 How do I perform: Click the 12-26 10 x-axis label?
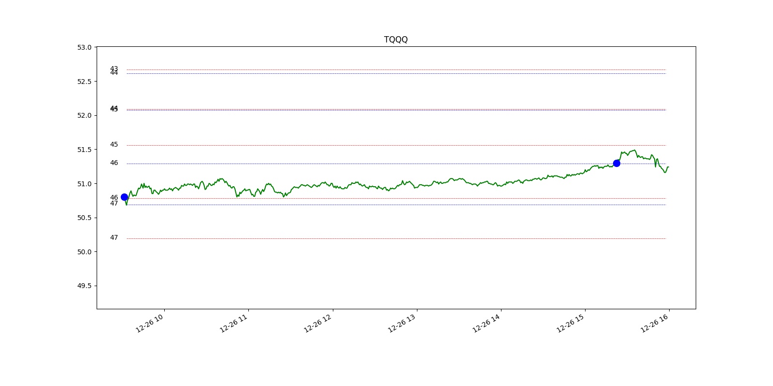(x=149, y=323)
